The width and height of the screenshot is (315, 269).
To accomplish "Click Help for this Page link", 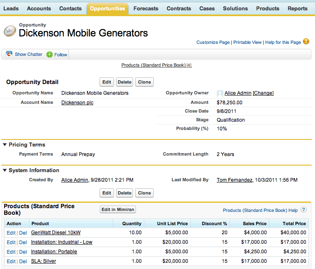I will (x=283, y=42).
